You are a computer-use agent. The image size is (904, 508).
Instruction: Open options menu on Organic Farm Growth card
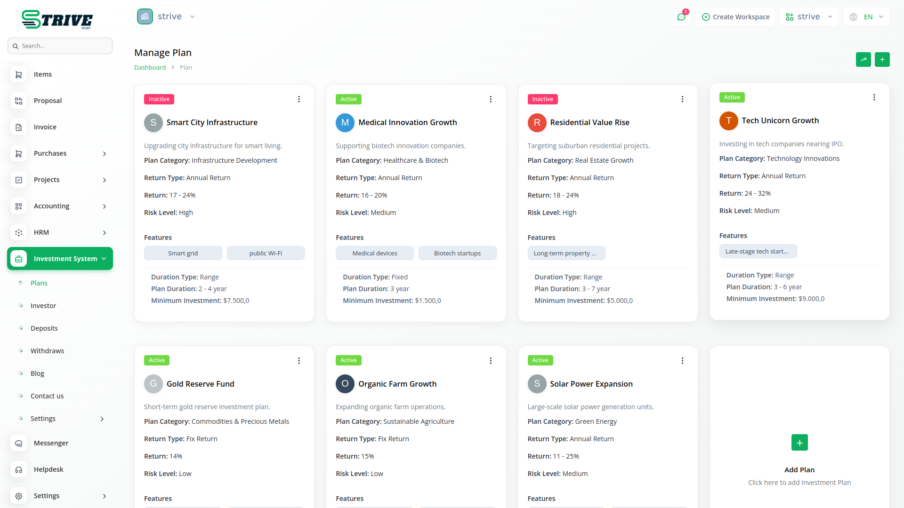point(491,361)
